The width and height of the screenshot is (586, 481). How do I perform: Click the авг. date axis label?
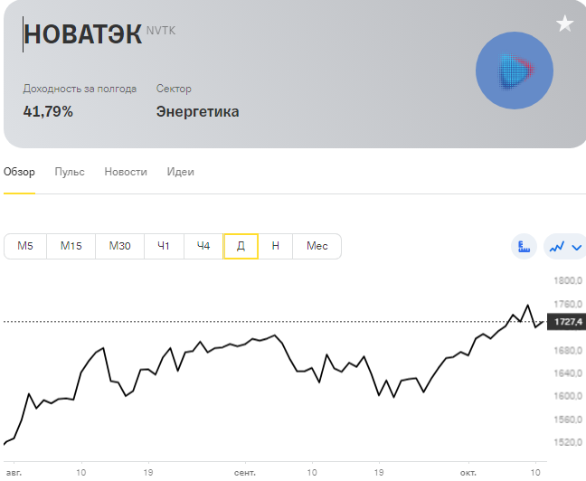[x=14, y=473]
